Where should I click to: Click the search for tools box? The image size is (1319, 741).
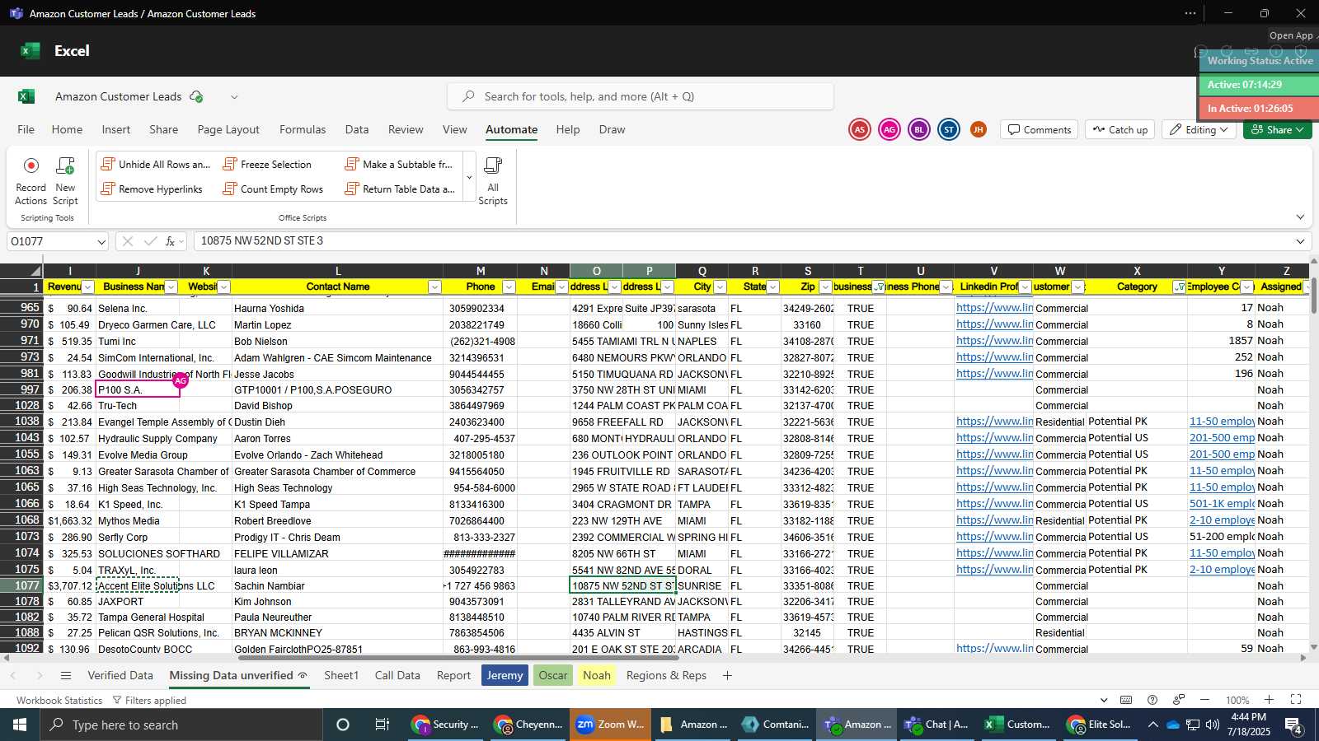[641, 96]
